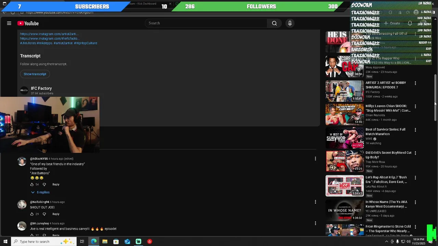Click the IFC Factory channel avatar

pyautogui.click(x=24, y=90)
